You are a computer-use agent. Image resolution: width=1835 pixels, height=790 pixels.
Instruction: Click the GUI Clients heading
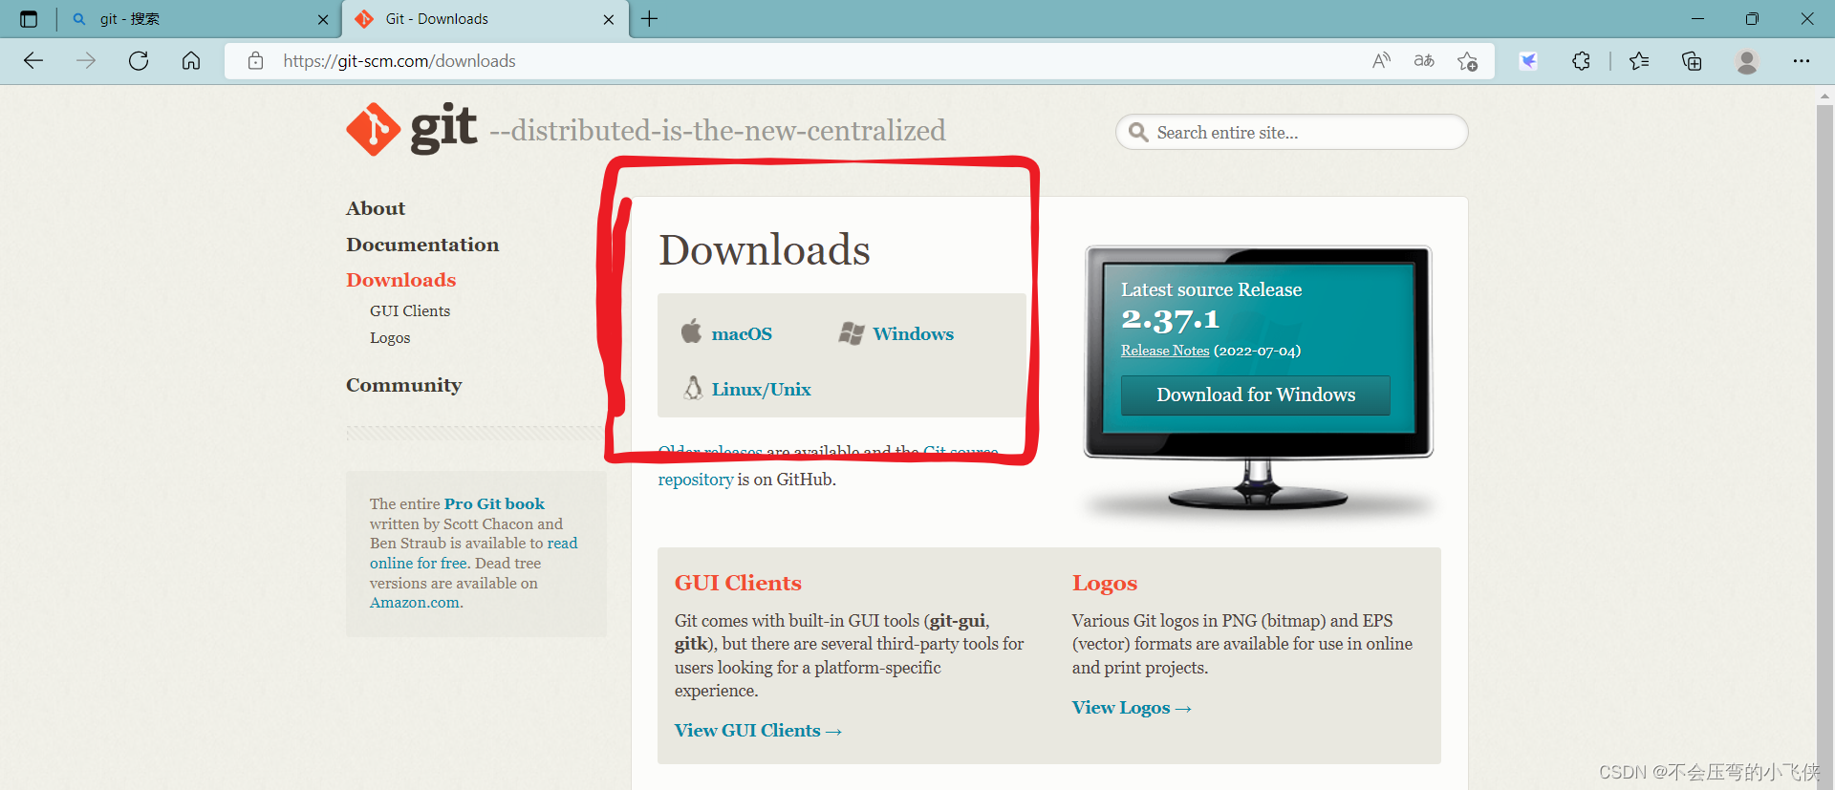(738, 583)
